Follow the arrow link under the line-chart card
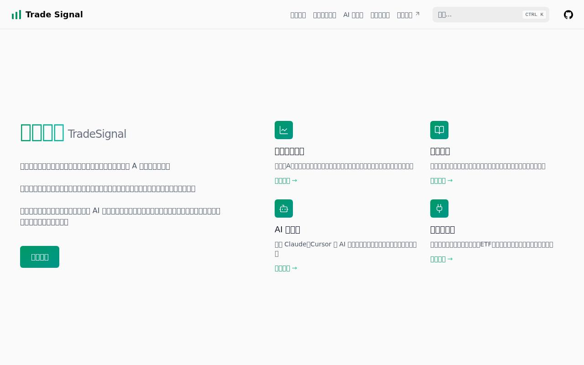Image resolution: width=584 pixels, height=365 pixels. [286, 181]
